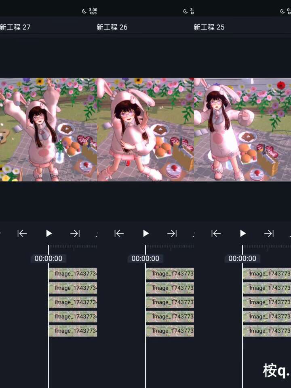Tap the 新工程 25 preview canvas

tap(242, 130)
